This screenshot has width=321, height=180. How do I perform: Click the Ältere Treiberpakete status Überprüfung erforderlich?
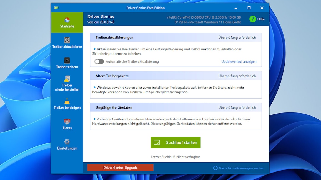(237, 76)
